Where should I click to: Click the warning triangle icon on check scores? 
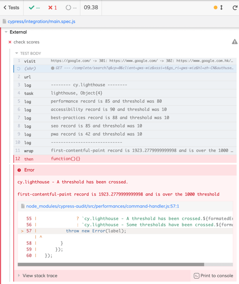[x=235, y=42]
